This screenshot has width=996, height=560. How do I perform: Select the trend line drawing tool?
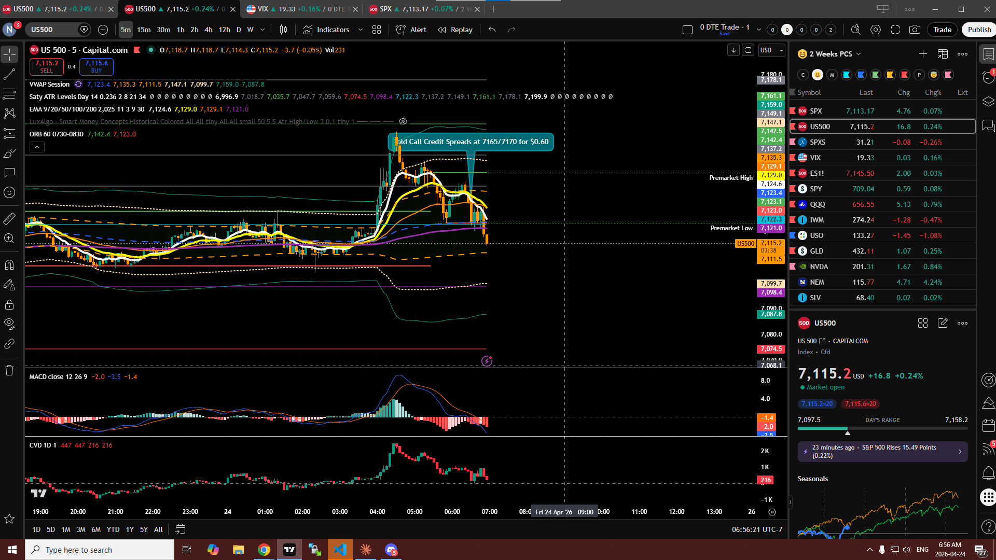[9, 74]
